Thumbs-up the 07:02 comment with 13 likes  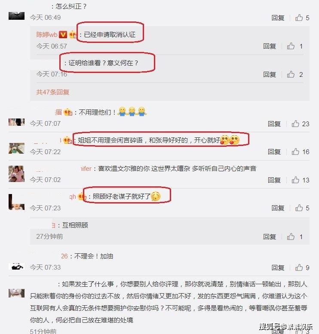[x=295, y=180]
